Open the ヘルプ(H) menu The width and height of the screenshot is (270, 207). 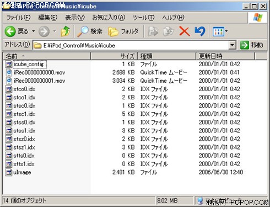(173, 18)
